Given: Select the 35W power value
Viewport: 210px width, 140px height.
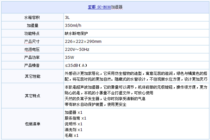Looking at the screenshot, I should click(69, 58).
